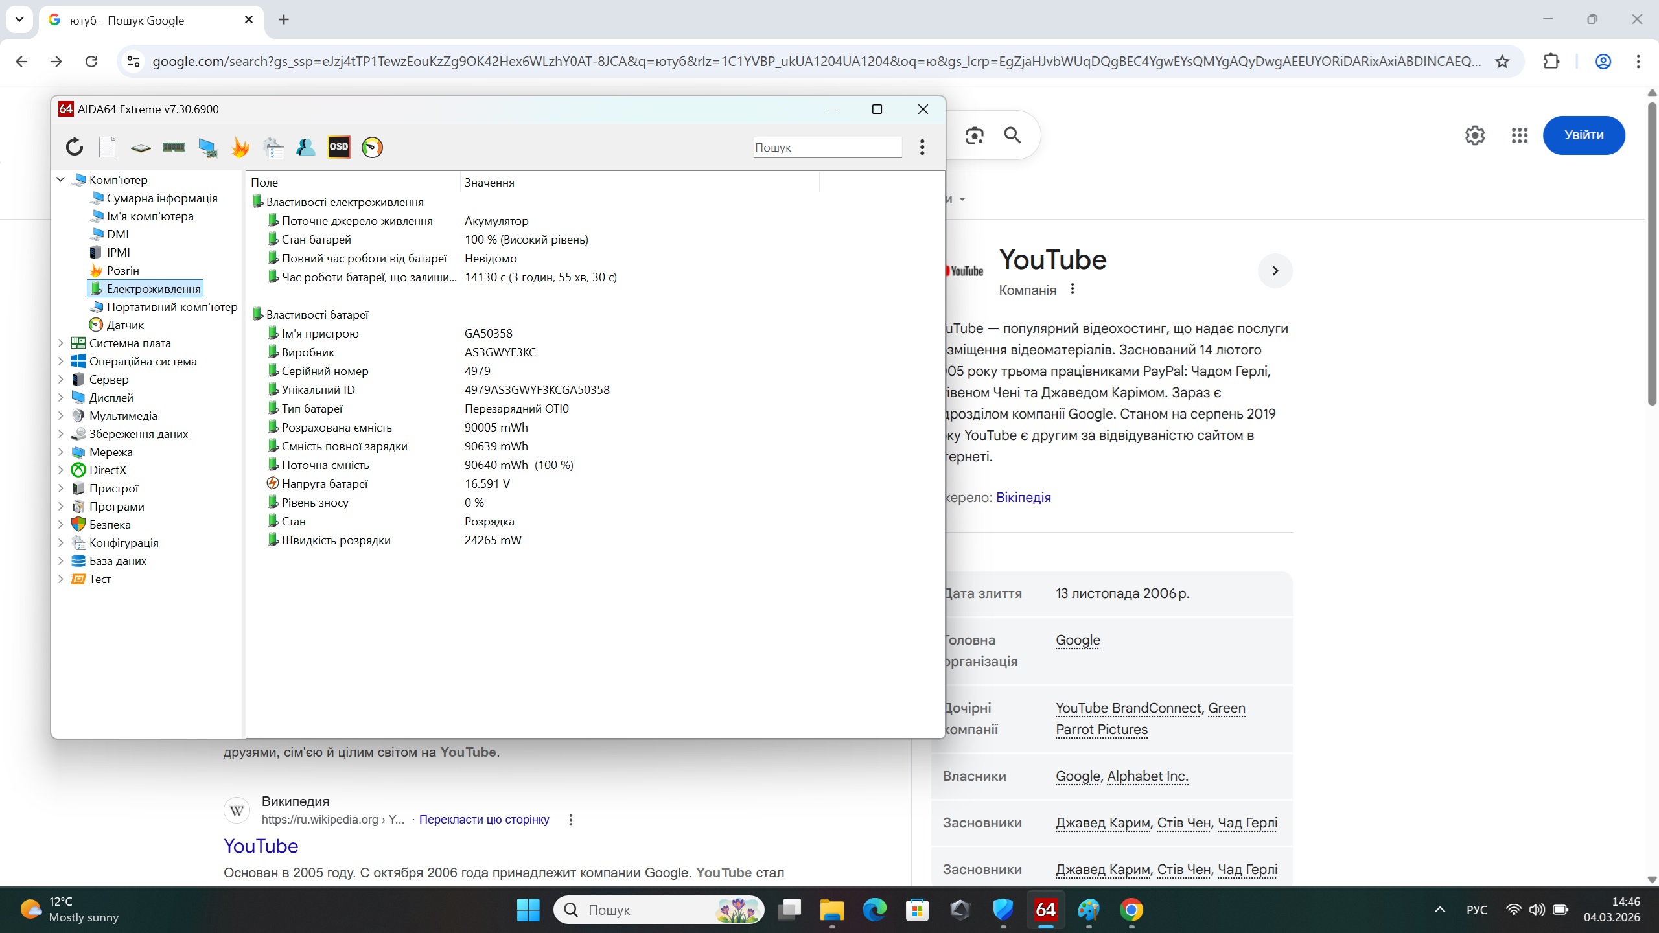Viewport: 1659px width, 933px height.
Task: Collapse the Комп'ютер tree node
Action: [61, 179]
